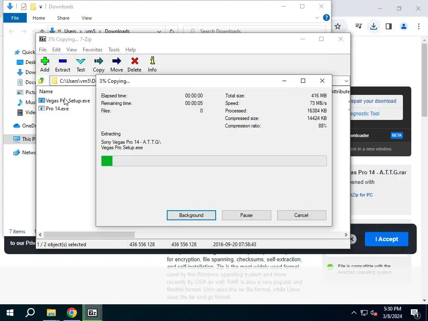Image resolution: width=428 pixels, height=321 pixels.
Task: Go up one folder level in 7-Zip
Action: [41, 81]
